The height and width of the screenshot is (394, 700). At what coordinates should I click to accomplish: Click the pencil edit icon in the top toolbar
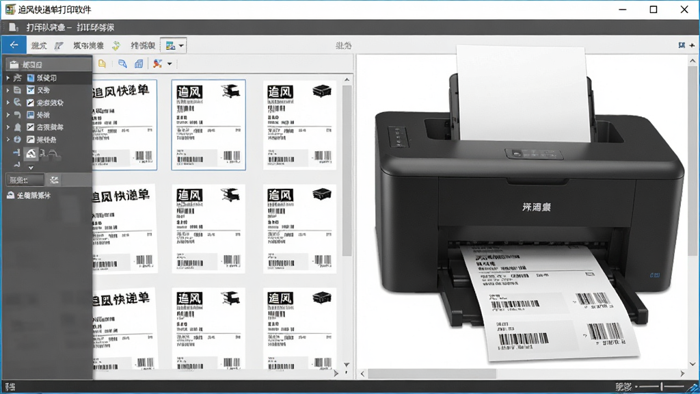tap(59, 46)
